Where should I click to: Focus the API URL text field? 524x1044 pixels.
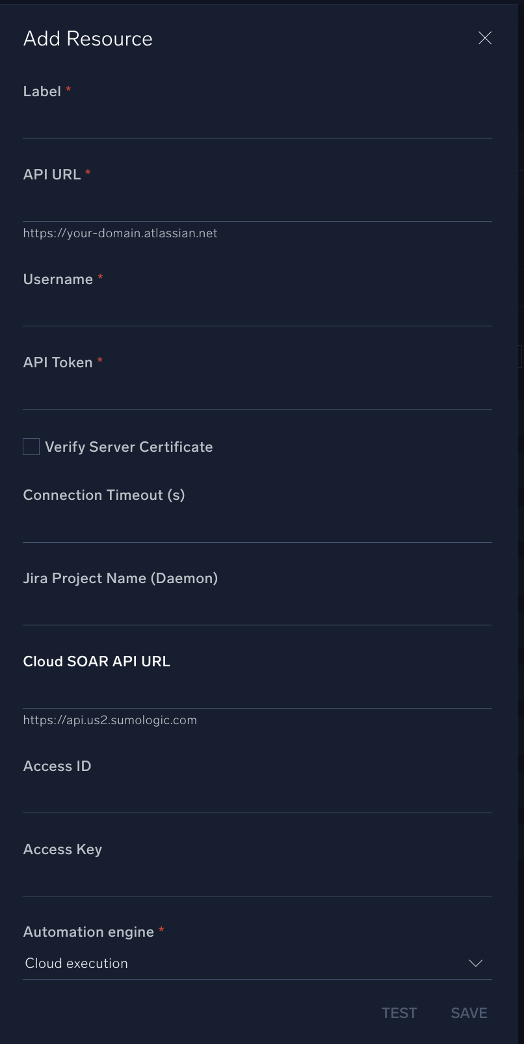[257, 206]
